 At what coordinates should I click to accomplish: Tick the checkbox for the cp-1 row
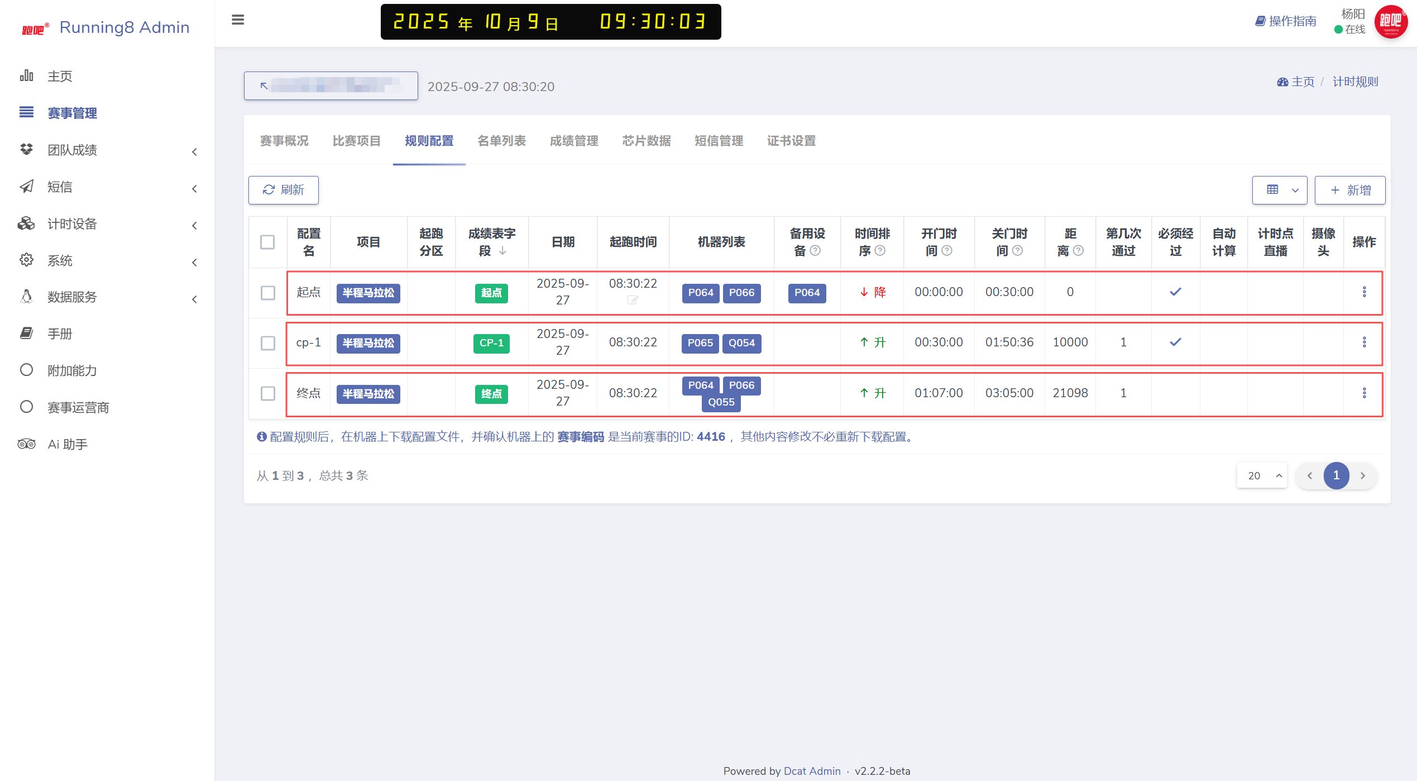click(268, 343)
